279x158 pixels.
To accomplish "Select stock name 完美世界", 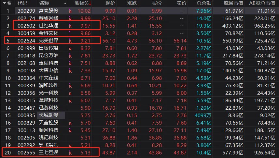I will pos(49,41).
